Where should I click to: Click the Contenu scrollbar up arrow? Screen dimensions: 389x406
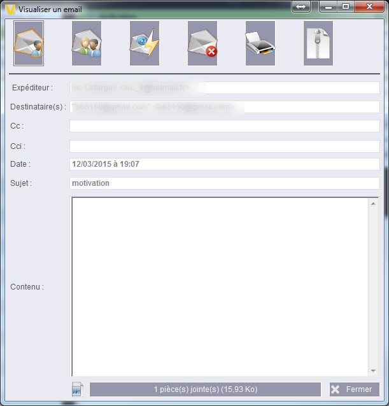pyautogui.click(x=373, y=204)
